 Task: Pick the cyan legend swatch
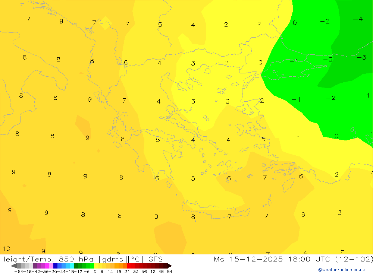pos(72,266)
